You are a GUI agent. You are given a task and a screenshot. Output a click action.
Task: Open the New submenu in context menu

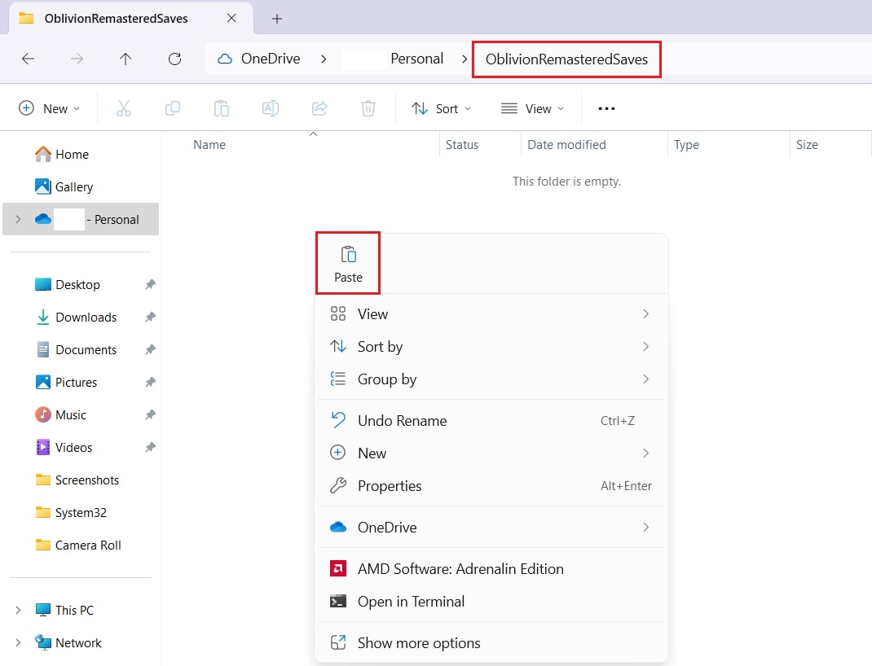tap(491, 453)
